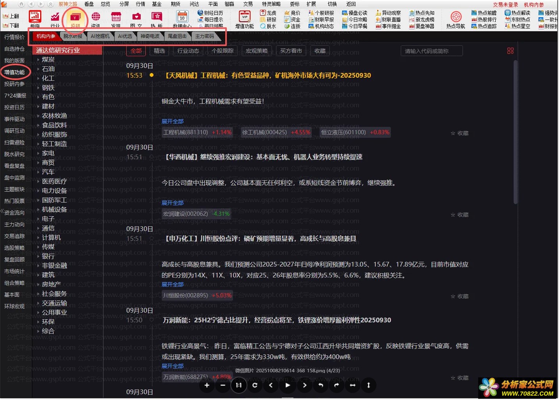Open the 板指 toolbar icon
The width and height of the screenshot is (560, 400).
click(x=35, y=19)
